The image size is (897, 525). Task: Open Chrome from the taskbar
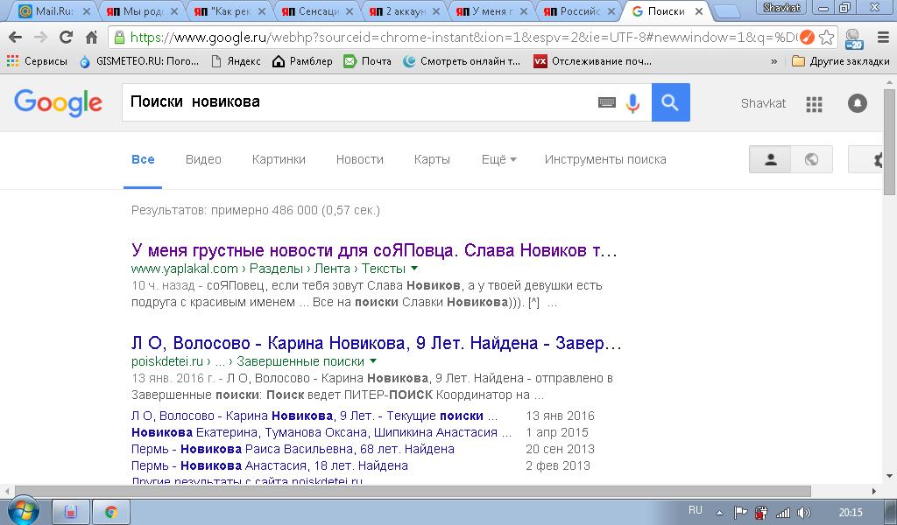(110, 511)
